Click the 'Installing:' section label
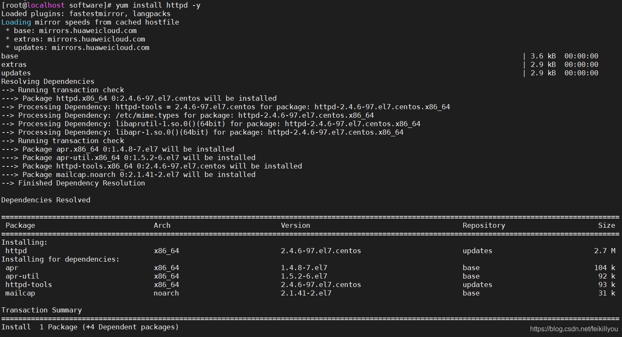This screenshot has width=622, height=337. point(25,242)
